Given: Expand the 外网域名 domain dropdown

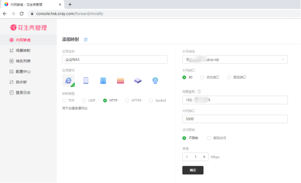Looking at the screenshot, I should [x=284, y=60].
